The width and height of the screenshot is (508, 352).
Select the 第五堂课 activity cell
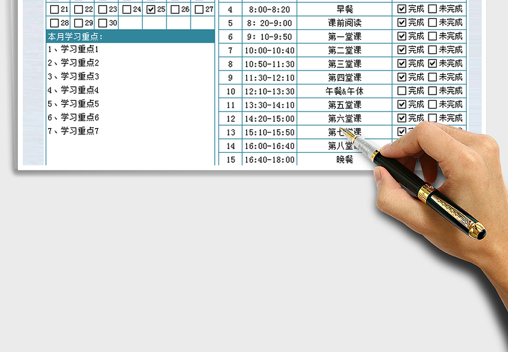344,105
